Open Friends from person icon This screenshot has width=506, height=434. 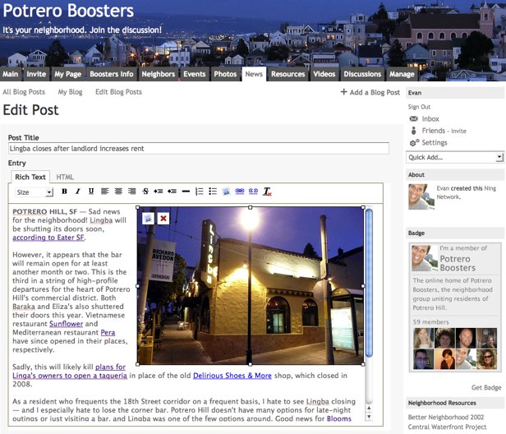pos(413,131)
